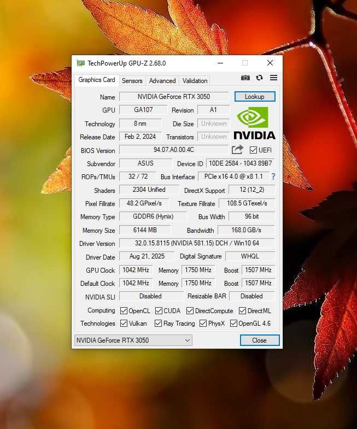Take a screenshot with the camera icon
Screen dimensions: 357x429
click(245, 78)
